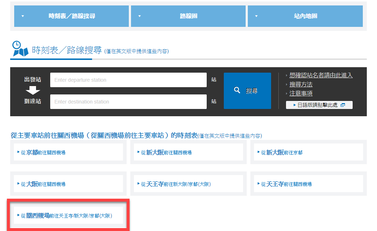
Task: Open 從天王寺前往關西機場 timetable
Action: point(309,184)
